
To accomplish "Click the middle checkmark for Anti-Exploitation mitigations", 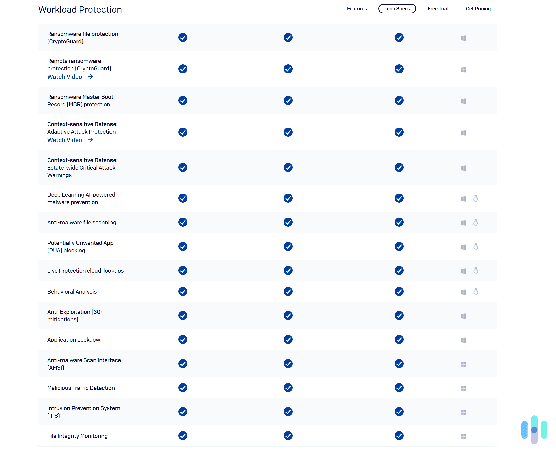I will 288,315.
